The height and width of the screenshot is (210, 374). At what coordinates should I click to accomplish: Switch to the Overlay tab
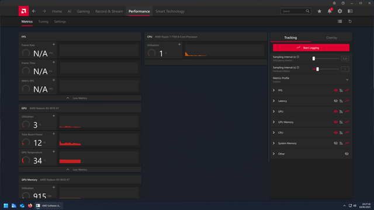[x=331, y=37]
